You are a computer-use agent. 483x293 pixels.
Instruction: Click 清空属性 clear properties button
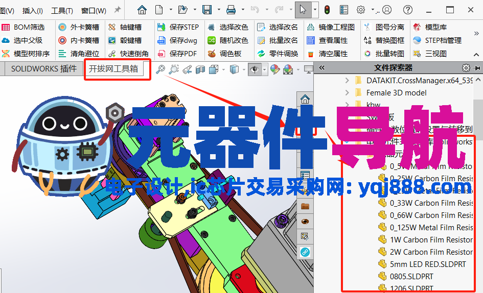(327, 54)
